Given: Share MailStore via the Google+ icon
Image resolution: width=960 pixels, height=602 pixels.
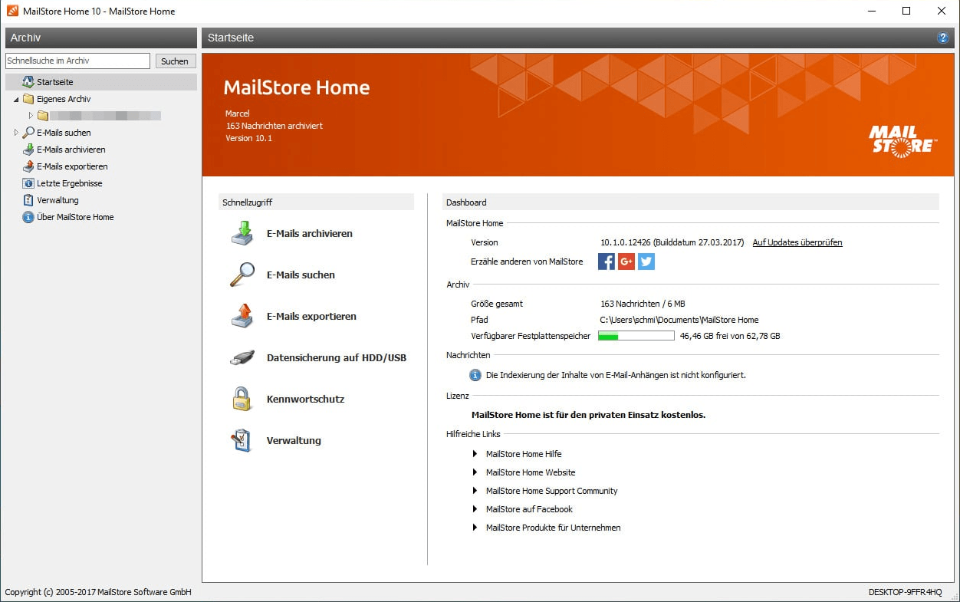Looking at the screenshot, I should coord(626,262).
